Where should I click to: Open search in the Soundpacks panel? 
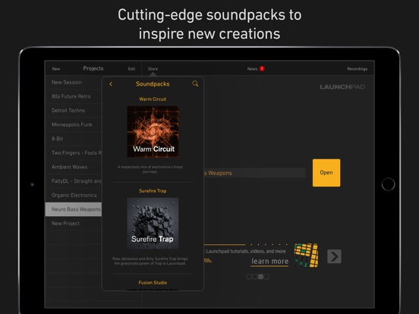click(195, 84)
